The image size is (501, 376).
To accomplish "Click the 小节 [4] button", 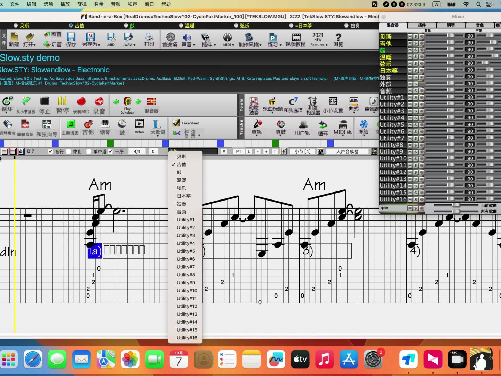I will (302, 151).
